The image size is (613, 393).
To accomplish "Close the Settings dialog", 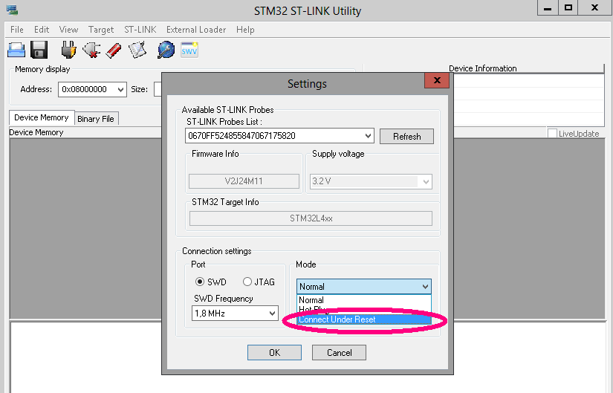I will pyautogui.click(x=437, y=80).
